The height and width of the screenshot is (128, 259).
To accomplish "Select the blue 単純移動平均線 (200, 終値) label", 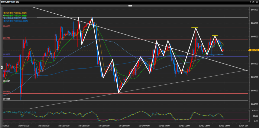I will coord(16,21).
